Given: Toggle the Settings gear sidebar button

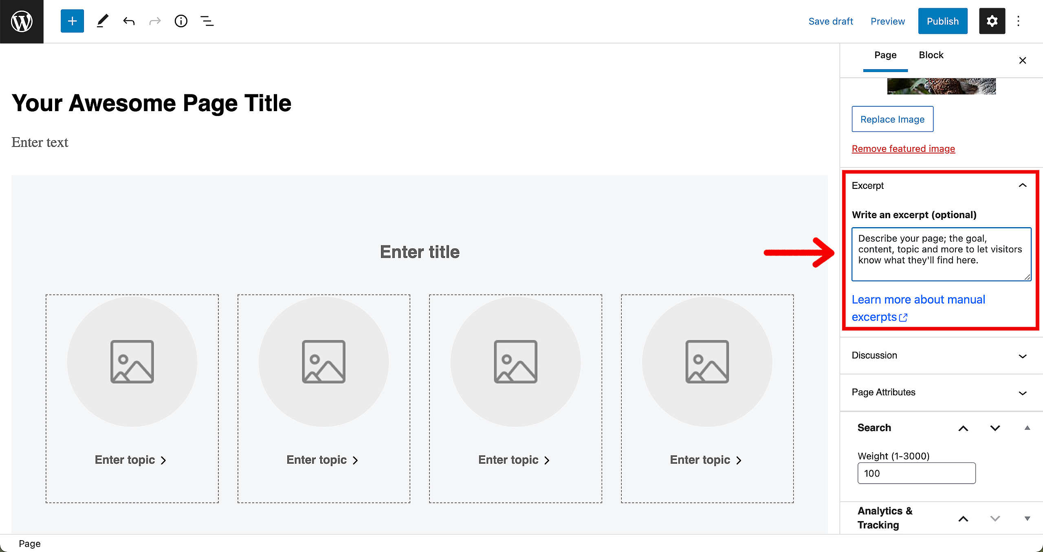Looking at the screenshot, I should coord(992,21).
